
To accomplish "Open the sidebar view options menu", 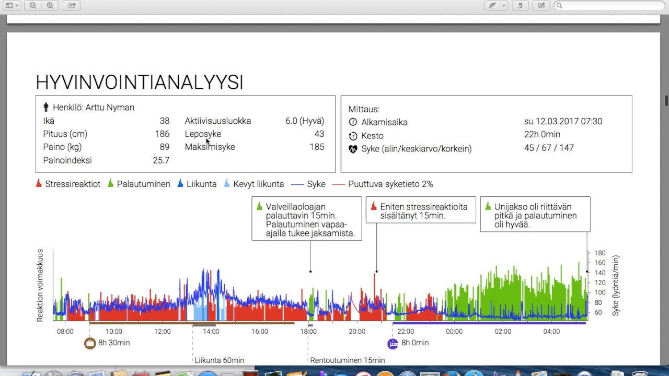I will 11,6.
